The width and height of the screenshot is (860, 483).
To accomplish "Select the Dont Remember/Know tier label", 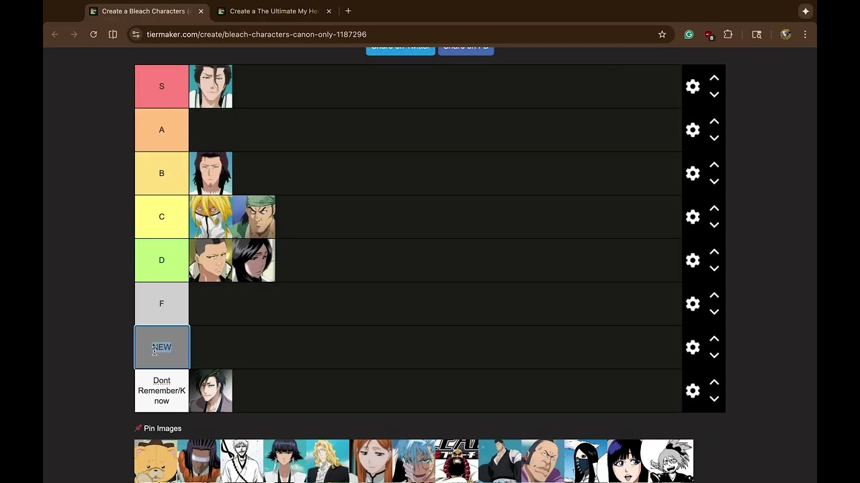I will [x=161, y=390].
